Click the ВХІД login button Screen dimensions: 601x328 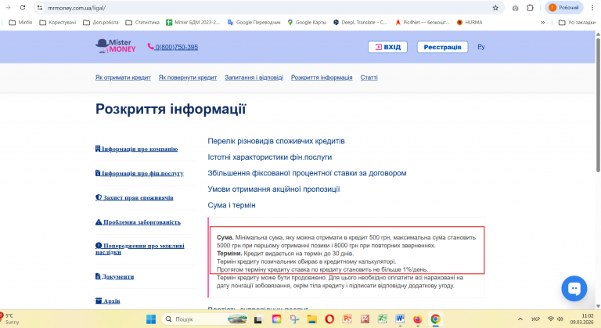click(387, 47)
